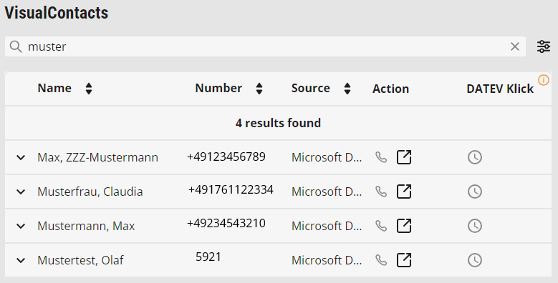Open Musterfrau, Claudia contact in external window
Image resolution: width=558 pixels, height=283 pixels.
(404, 192)
